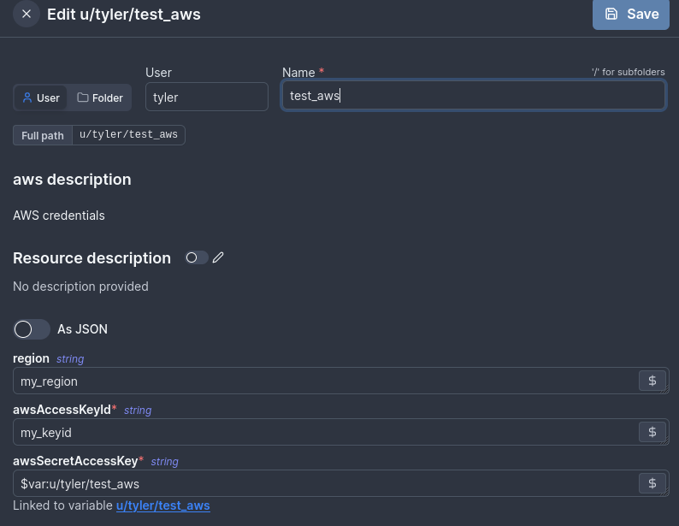The width and height of the screenshot is (679, 526).
Task: Click the User field showing tyler
Action: pos(206,97)
